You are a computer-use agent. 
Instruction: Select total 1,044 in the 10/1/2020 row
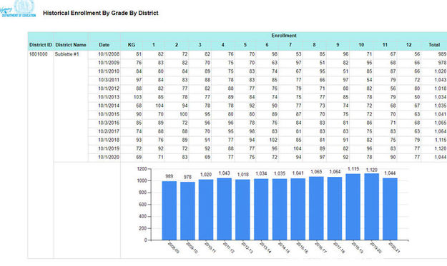click(441, 157)
